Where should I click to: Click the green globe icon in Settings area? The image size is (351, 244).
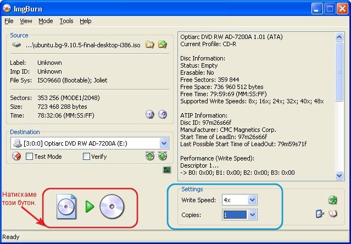coord(333,200)
